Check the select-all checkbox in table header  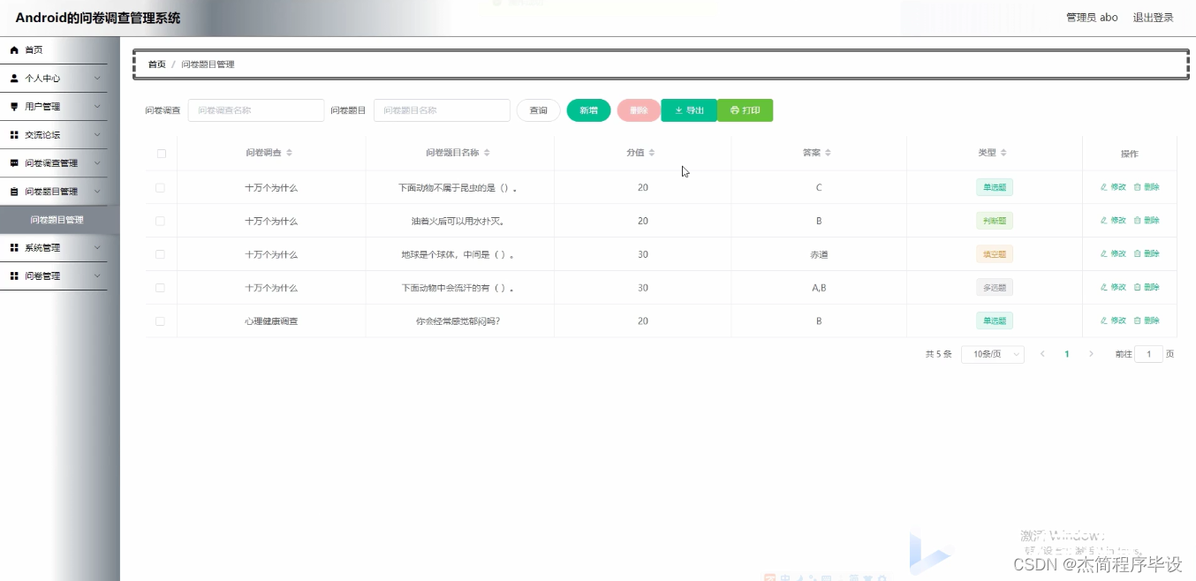click(x=161, y=153)
